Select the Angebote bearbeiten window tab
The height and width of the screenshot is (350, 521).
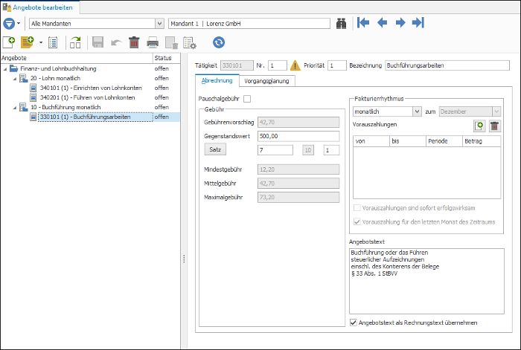point(39,7)
